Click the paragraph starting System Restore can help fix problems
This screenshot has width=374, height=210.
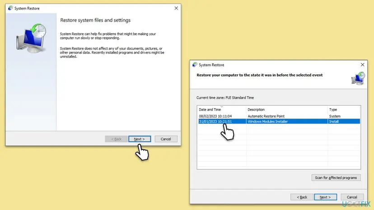[x=108, y=36]
